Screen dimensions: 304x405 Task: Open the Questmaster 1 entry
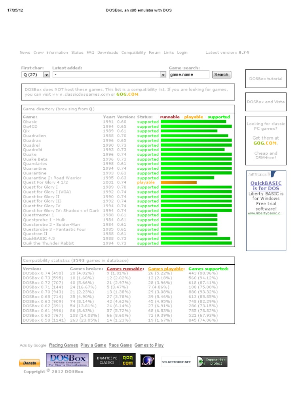38,215
